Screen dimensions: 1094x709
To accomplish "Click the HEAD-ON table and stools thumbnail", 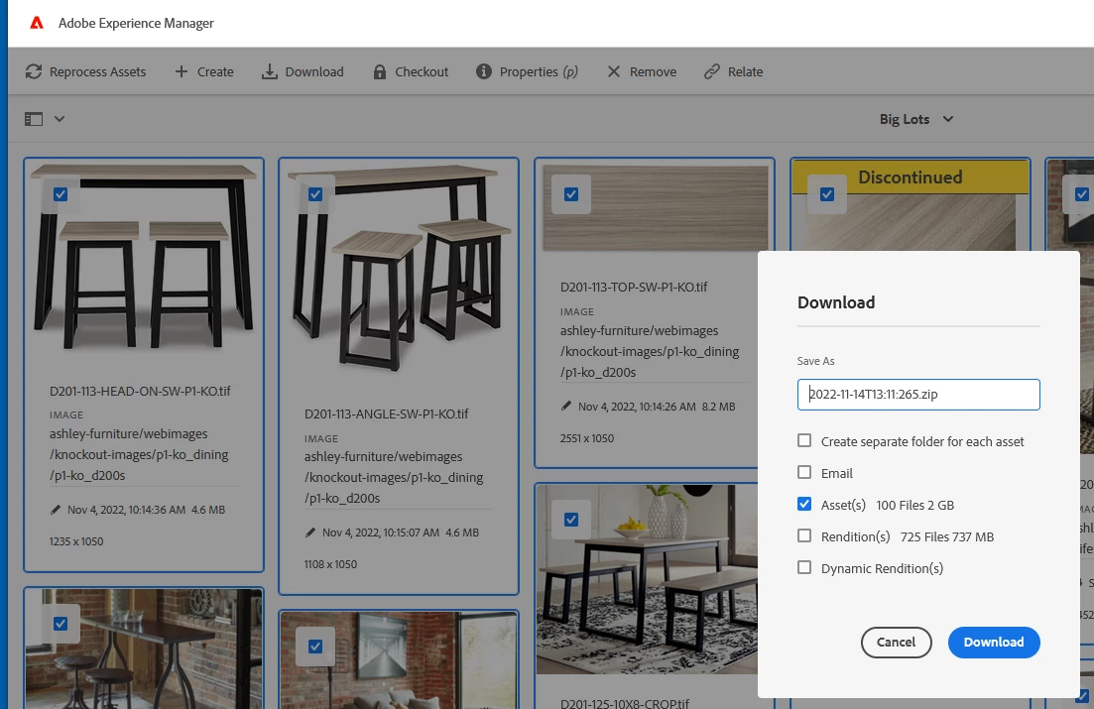I will click(x=144, y=258).
